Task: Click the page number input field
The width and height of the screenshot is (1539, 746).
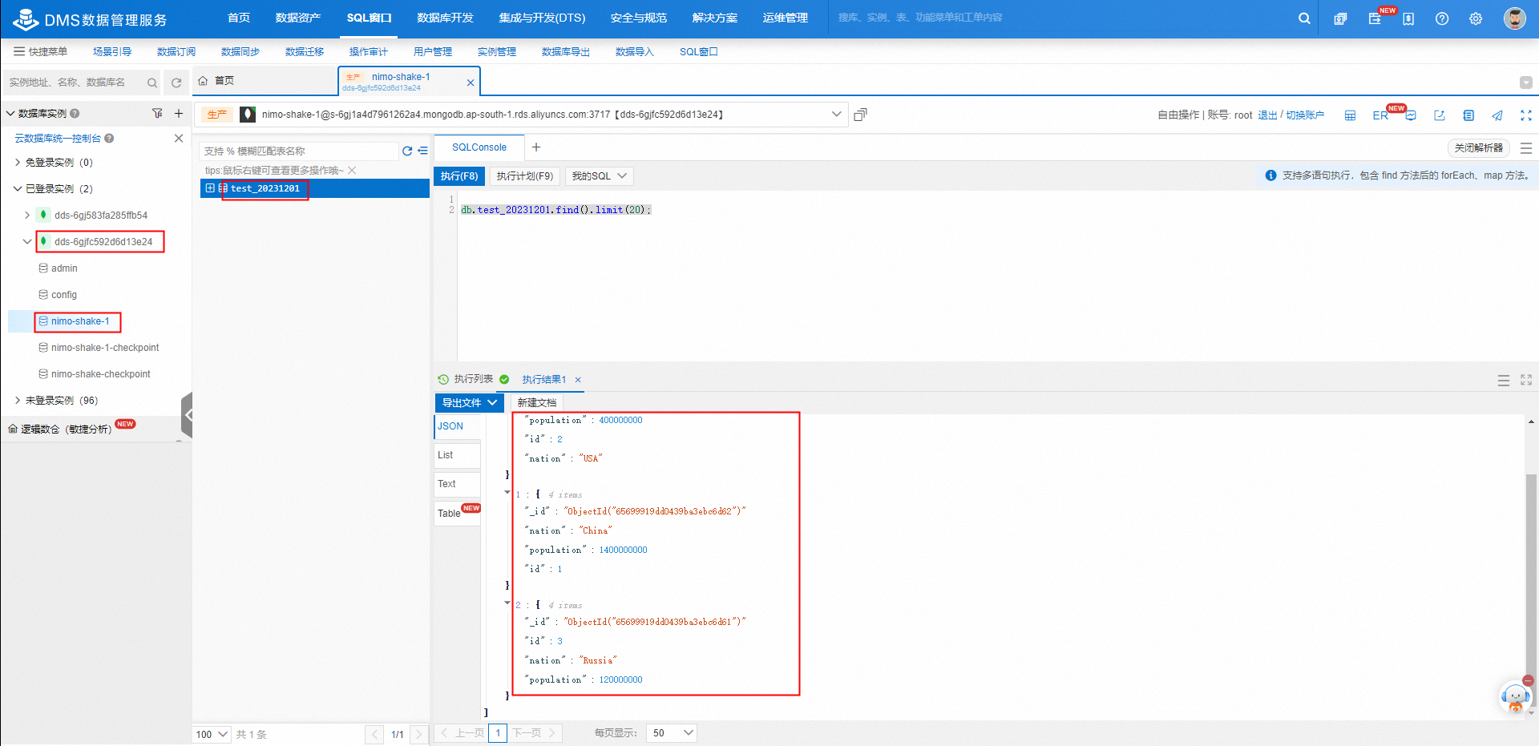Action: (498, 732)
